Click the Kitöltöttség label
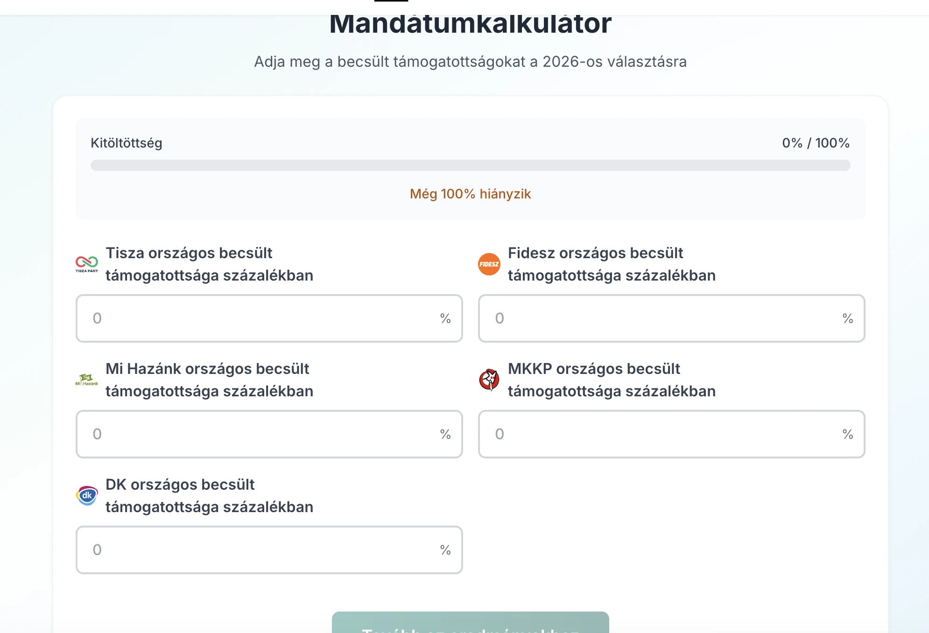The image size is (929, 633). point(127,143)
